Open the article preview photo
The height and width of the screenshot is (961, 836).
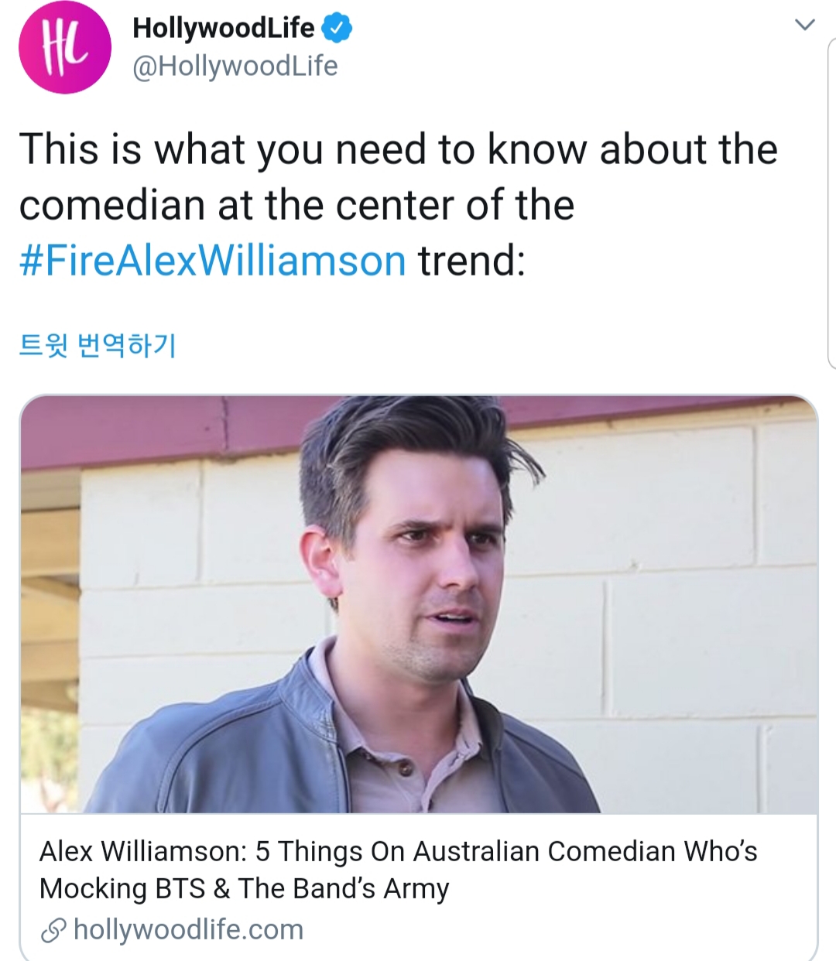click(419, 604)
